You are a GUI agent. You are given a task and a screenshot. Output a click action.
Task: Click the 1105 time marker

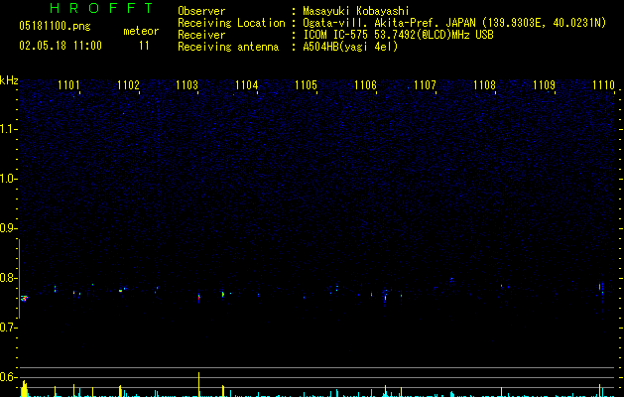pyautogui.click(x=306, y=85)
